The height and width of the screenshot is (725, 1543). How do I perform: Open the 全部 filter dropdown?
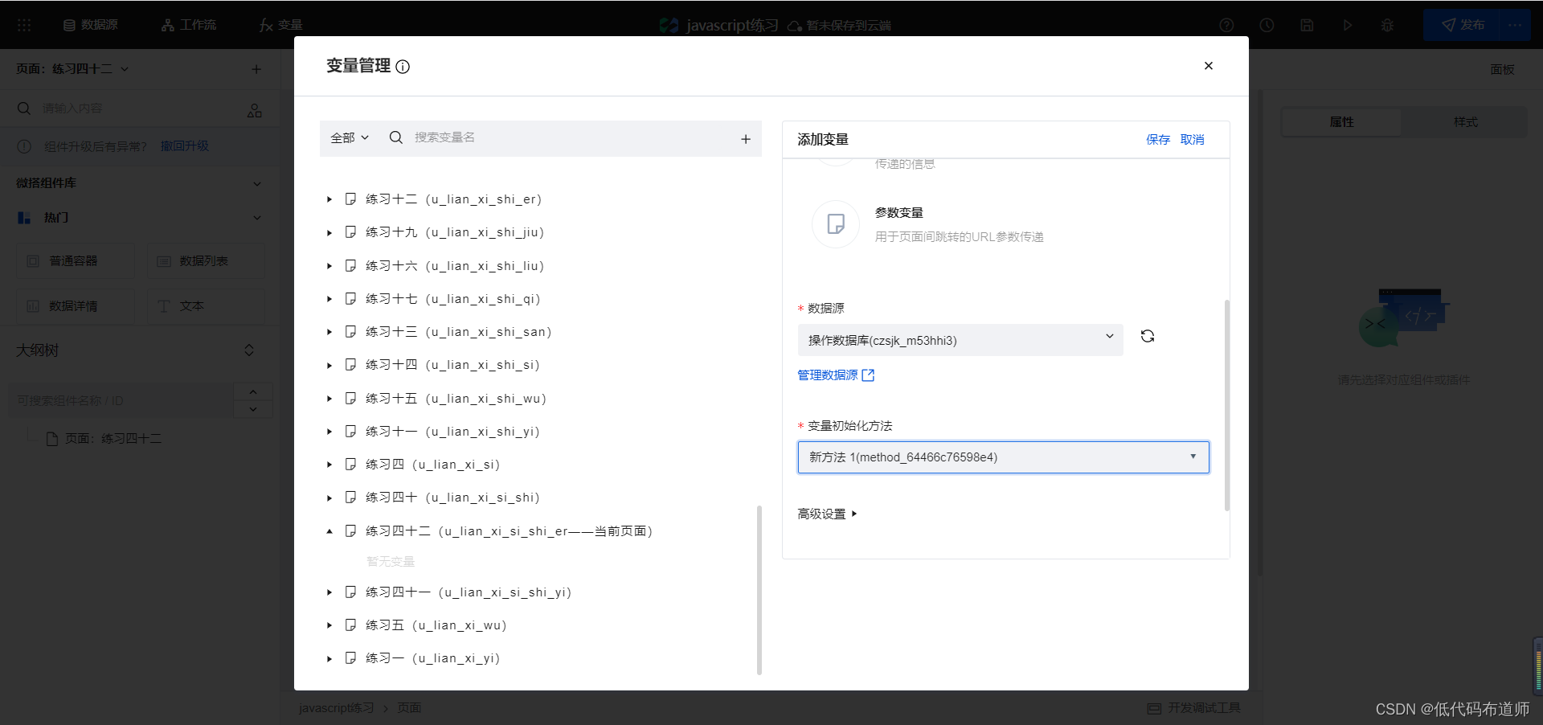(x=350, y=137)
